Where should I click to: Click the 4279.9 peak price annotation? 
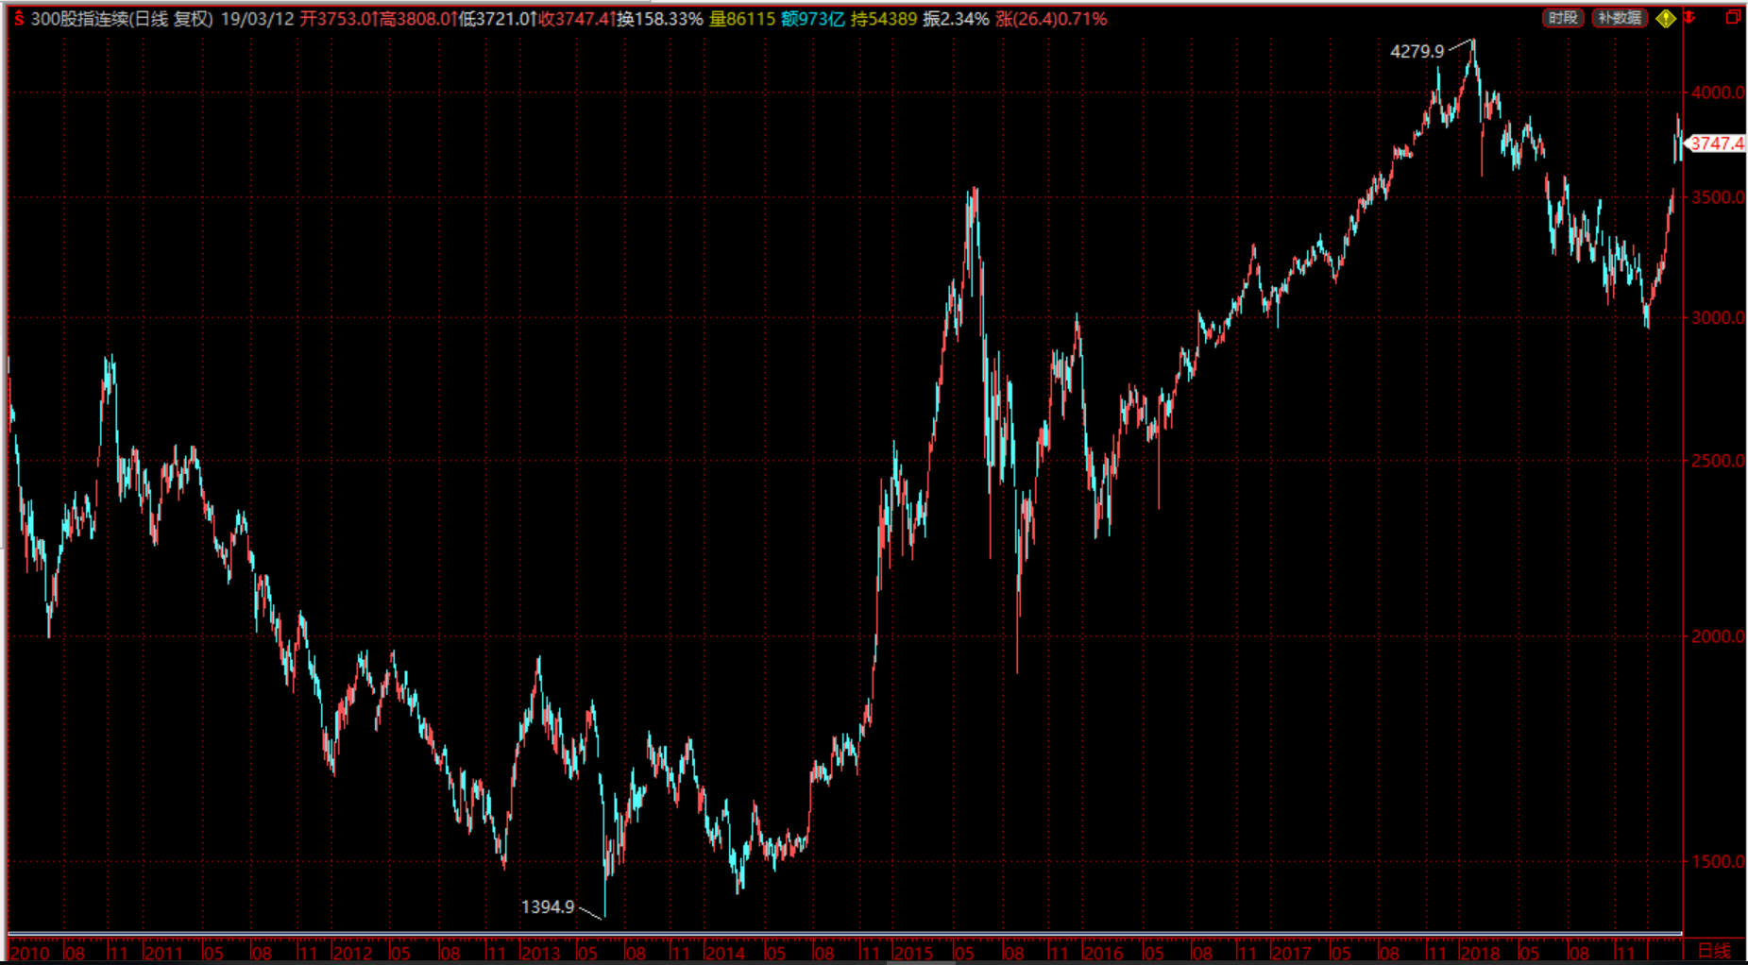pyautogui.click(x=1417, y=51)
